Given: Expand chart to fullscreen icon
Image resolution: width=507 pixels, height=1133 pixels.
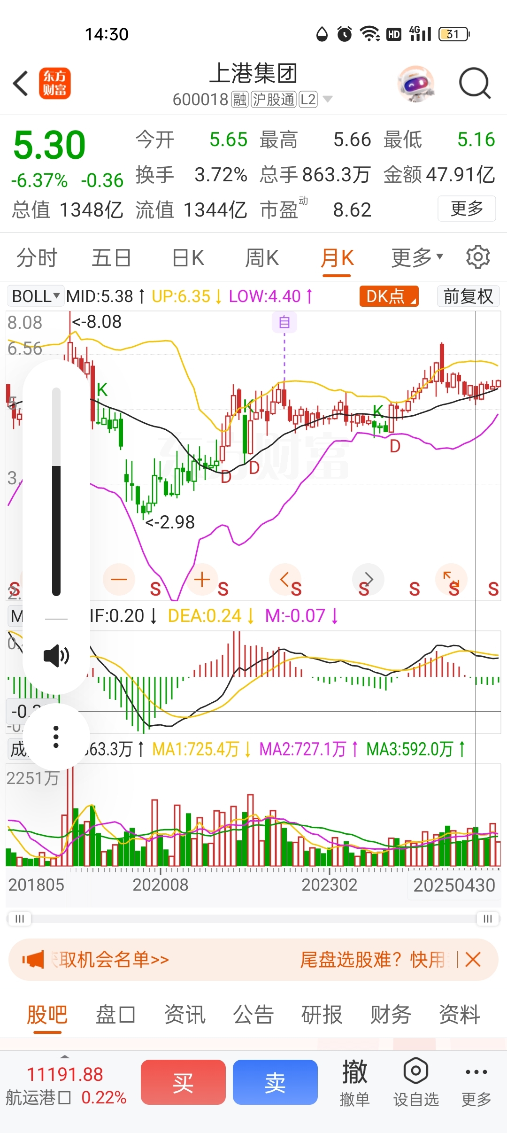Looking at the screenshot, I should (x=451, y=579).
